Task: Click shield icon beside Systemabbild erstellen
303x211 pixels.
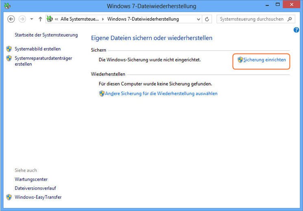Action: click(x=9, y=49)
